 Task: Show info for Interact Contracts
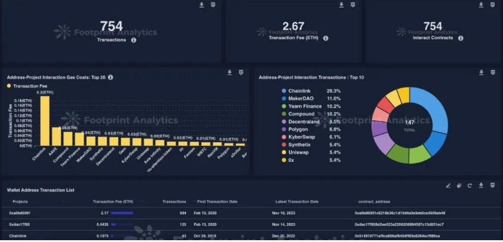coord(461,38)
